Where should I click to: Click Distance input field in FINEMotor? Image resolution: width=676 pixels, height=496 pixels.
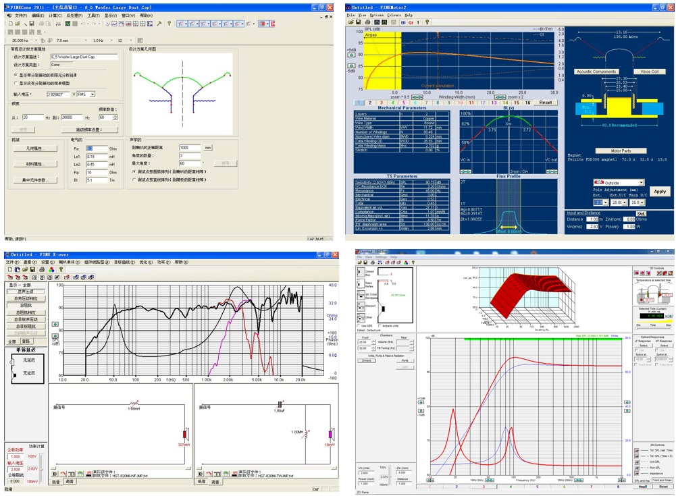point(594,219)
